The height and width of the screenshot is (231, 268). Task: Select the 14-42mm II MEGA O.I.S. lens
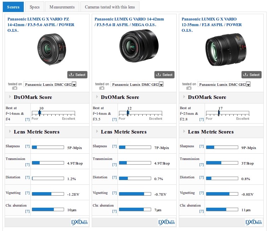(x=164, y=75)
